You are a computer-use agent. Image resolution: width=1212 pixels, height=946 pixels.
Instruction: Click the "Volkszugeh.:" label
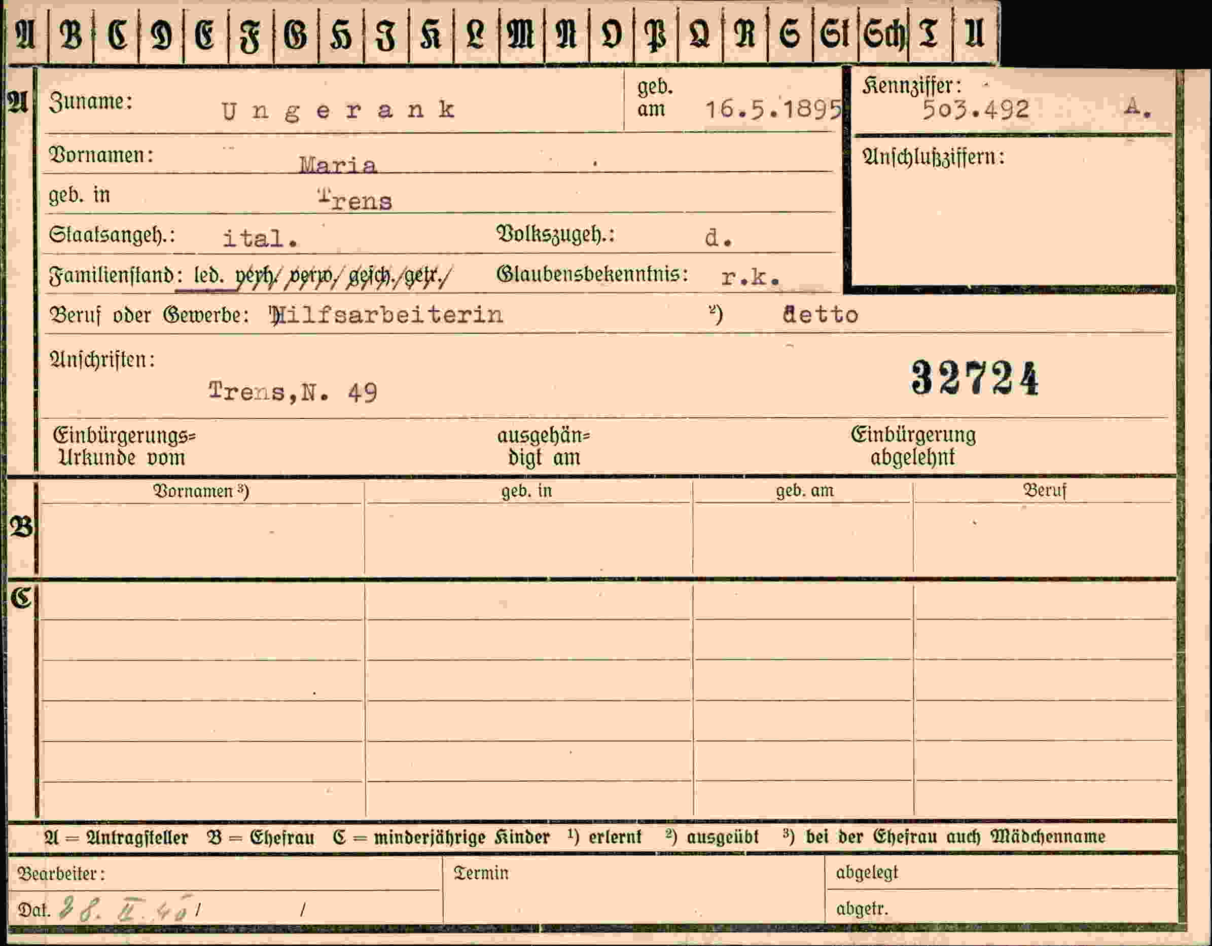[555, 235]
